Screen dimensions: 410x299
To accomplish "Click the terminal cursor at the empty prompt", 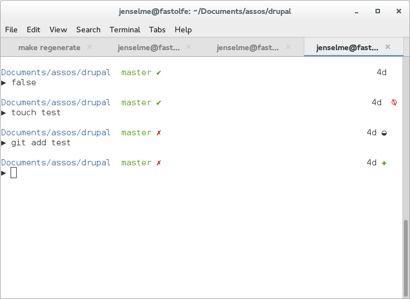I will click(x=13, y=173).
